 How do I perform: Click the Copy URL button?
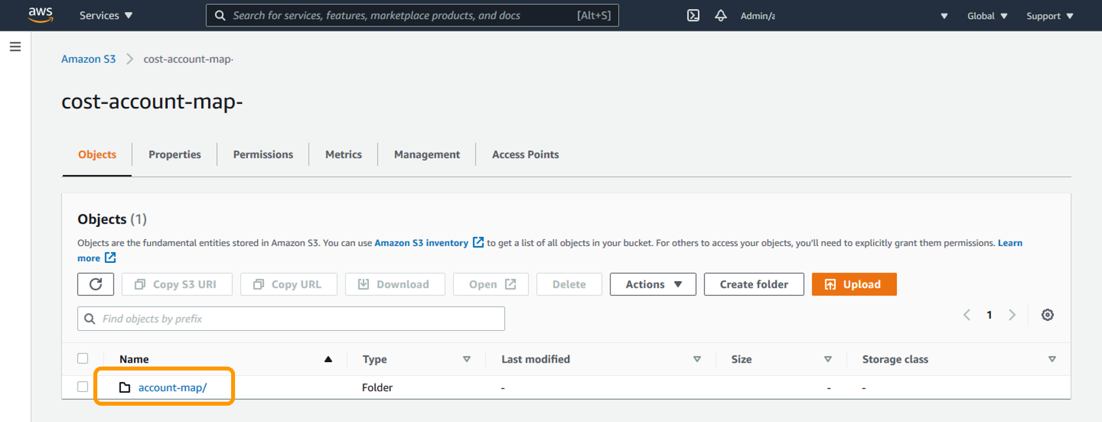point(289,284)
